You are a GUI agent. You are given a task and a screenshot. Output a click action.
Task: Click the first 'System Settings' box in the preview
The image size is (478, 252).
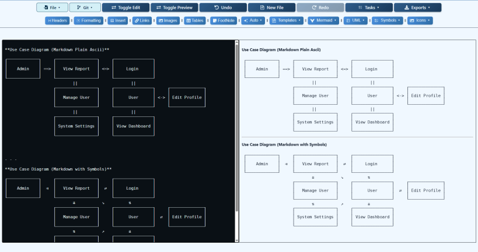(315, 122)
